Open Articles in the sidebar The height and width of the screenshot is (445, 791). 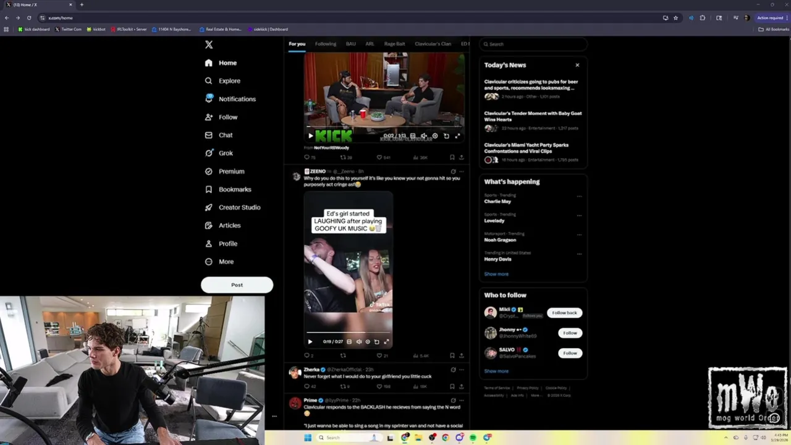click(222, 226)
